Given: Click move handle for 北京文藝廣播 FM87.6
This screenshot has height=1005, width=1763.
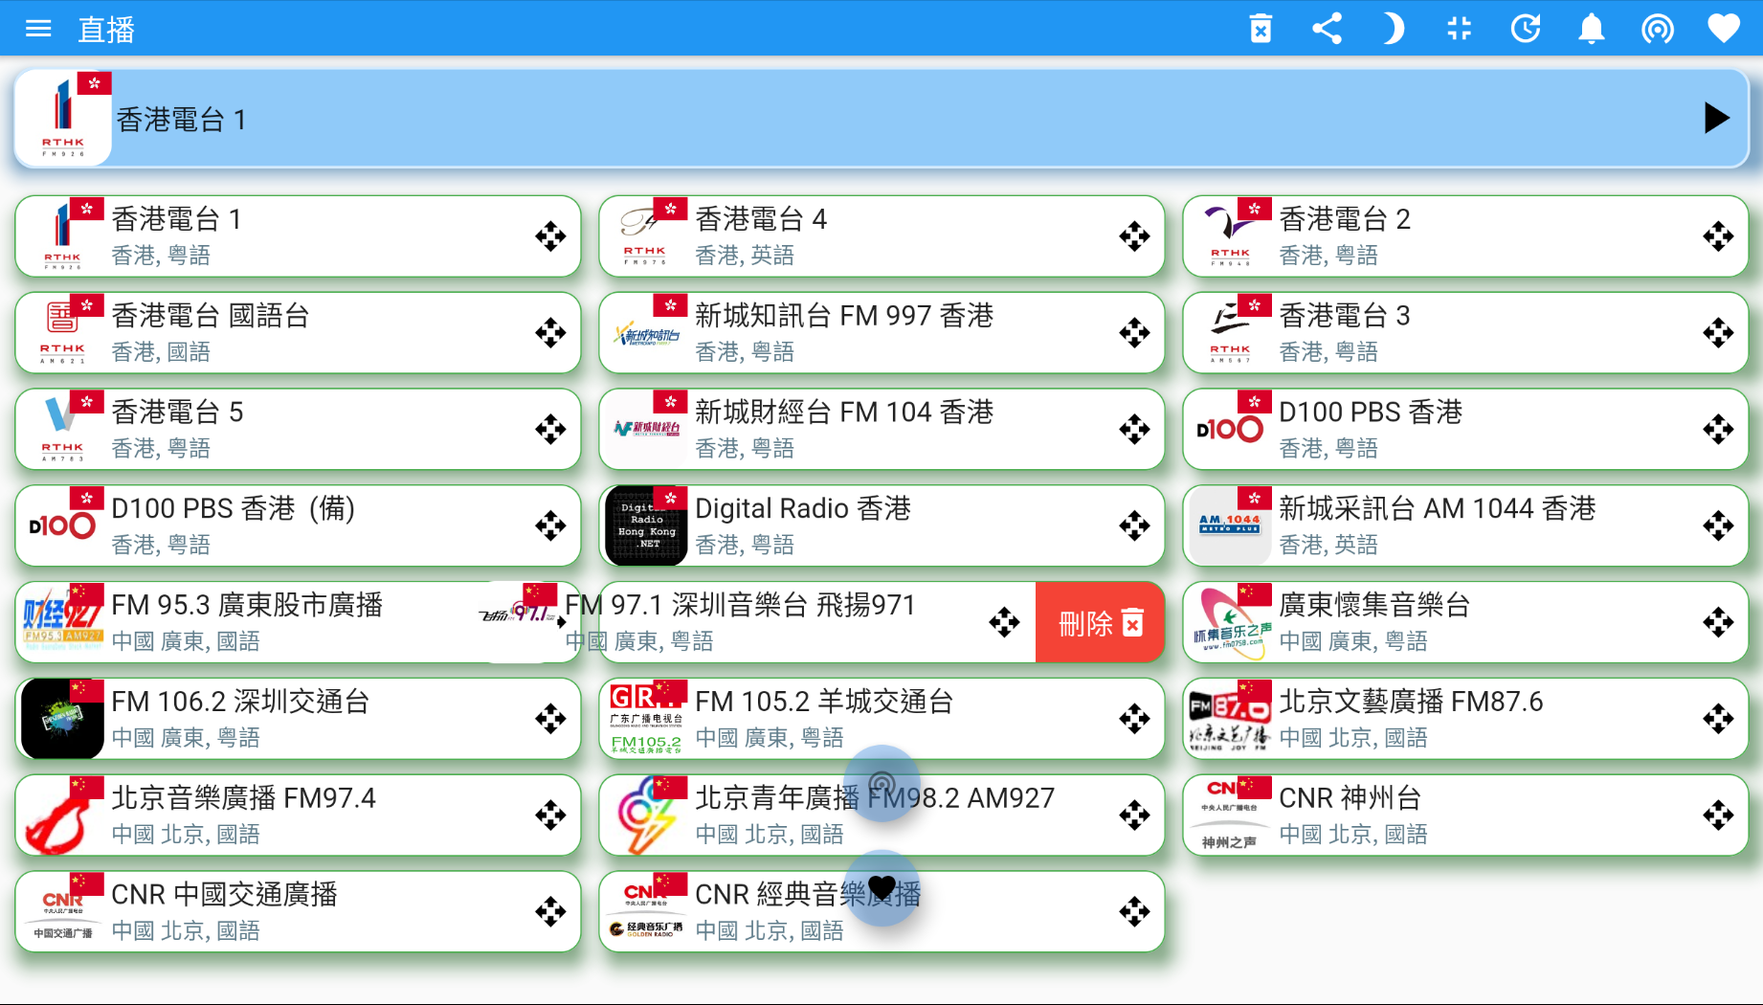Looking at the screenshot, I should pyautogui.click(x=1718, y=719).
